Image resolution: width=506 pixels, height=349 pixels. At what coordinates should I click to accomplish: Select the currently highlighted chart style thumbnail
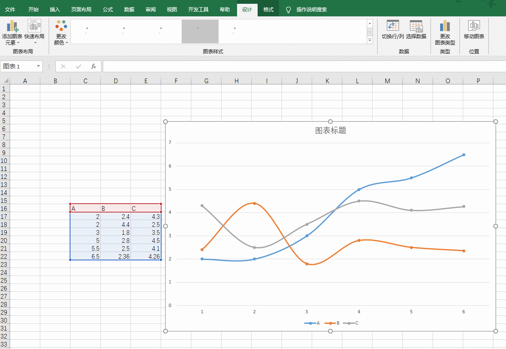[200, 31]
